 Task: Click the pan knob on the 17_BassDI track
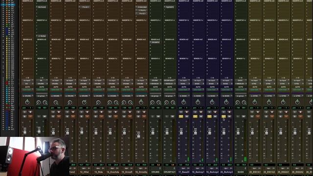[x=184, y=102]
